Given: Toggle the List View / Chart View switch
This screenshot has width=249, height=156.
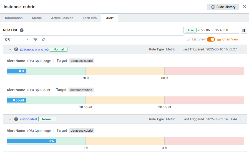Looking at the screenshot, I should (211, 39).
